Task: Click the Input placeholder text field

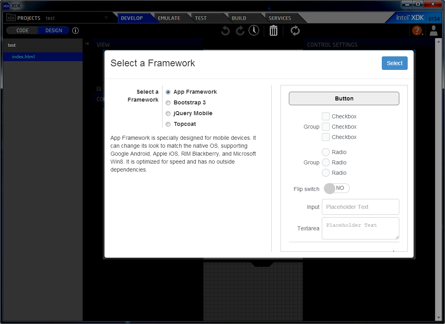Action: [x=360, y=207]
